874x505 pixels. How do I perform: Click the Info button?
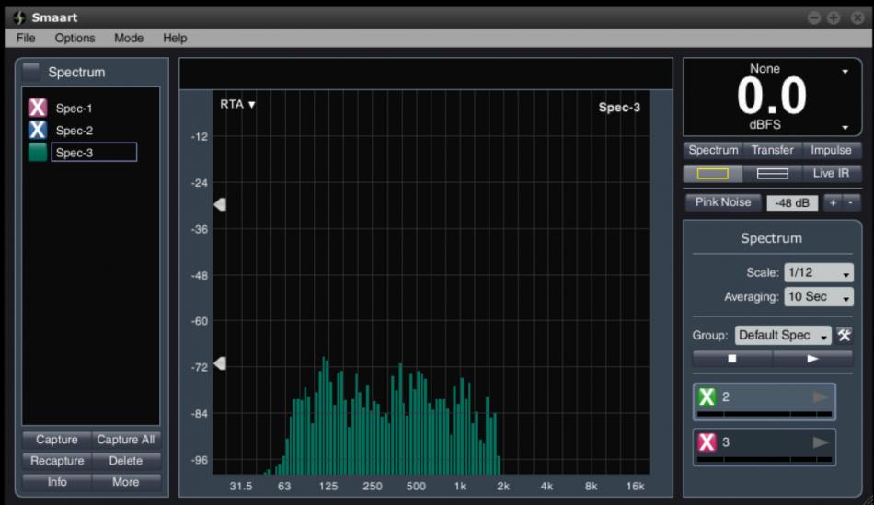(x=57, y=482)
